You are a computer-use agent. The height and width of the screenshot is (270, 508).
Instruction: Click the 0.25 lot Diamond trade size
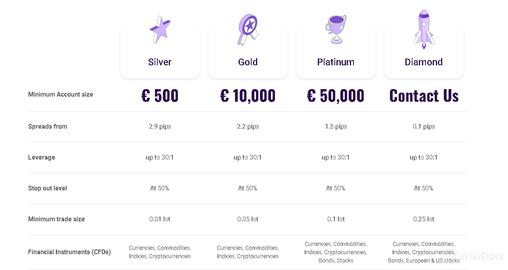(424, 219)
